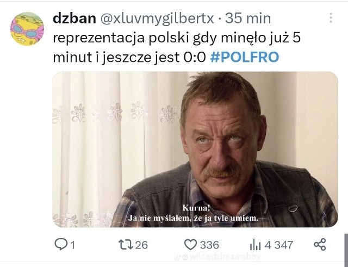Screen dimensions: 348x267
Task: Visit the @xluvmygilbertx handle
Action: [x=157, y=18]
